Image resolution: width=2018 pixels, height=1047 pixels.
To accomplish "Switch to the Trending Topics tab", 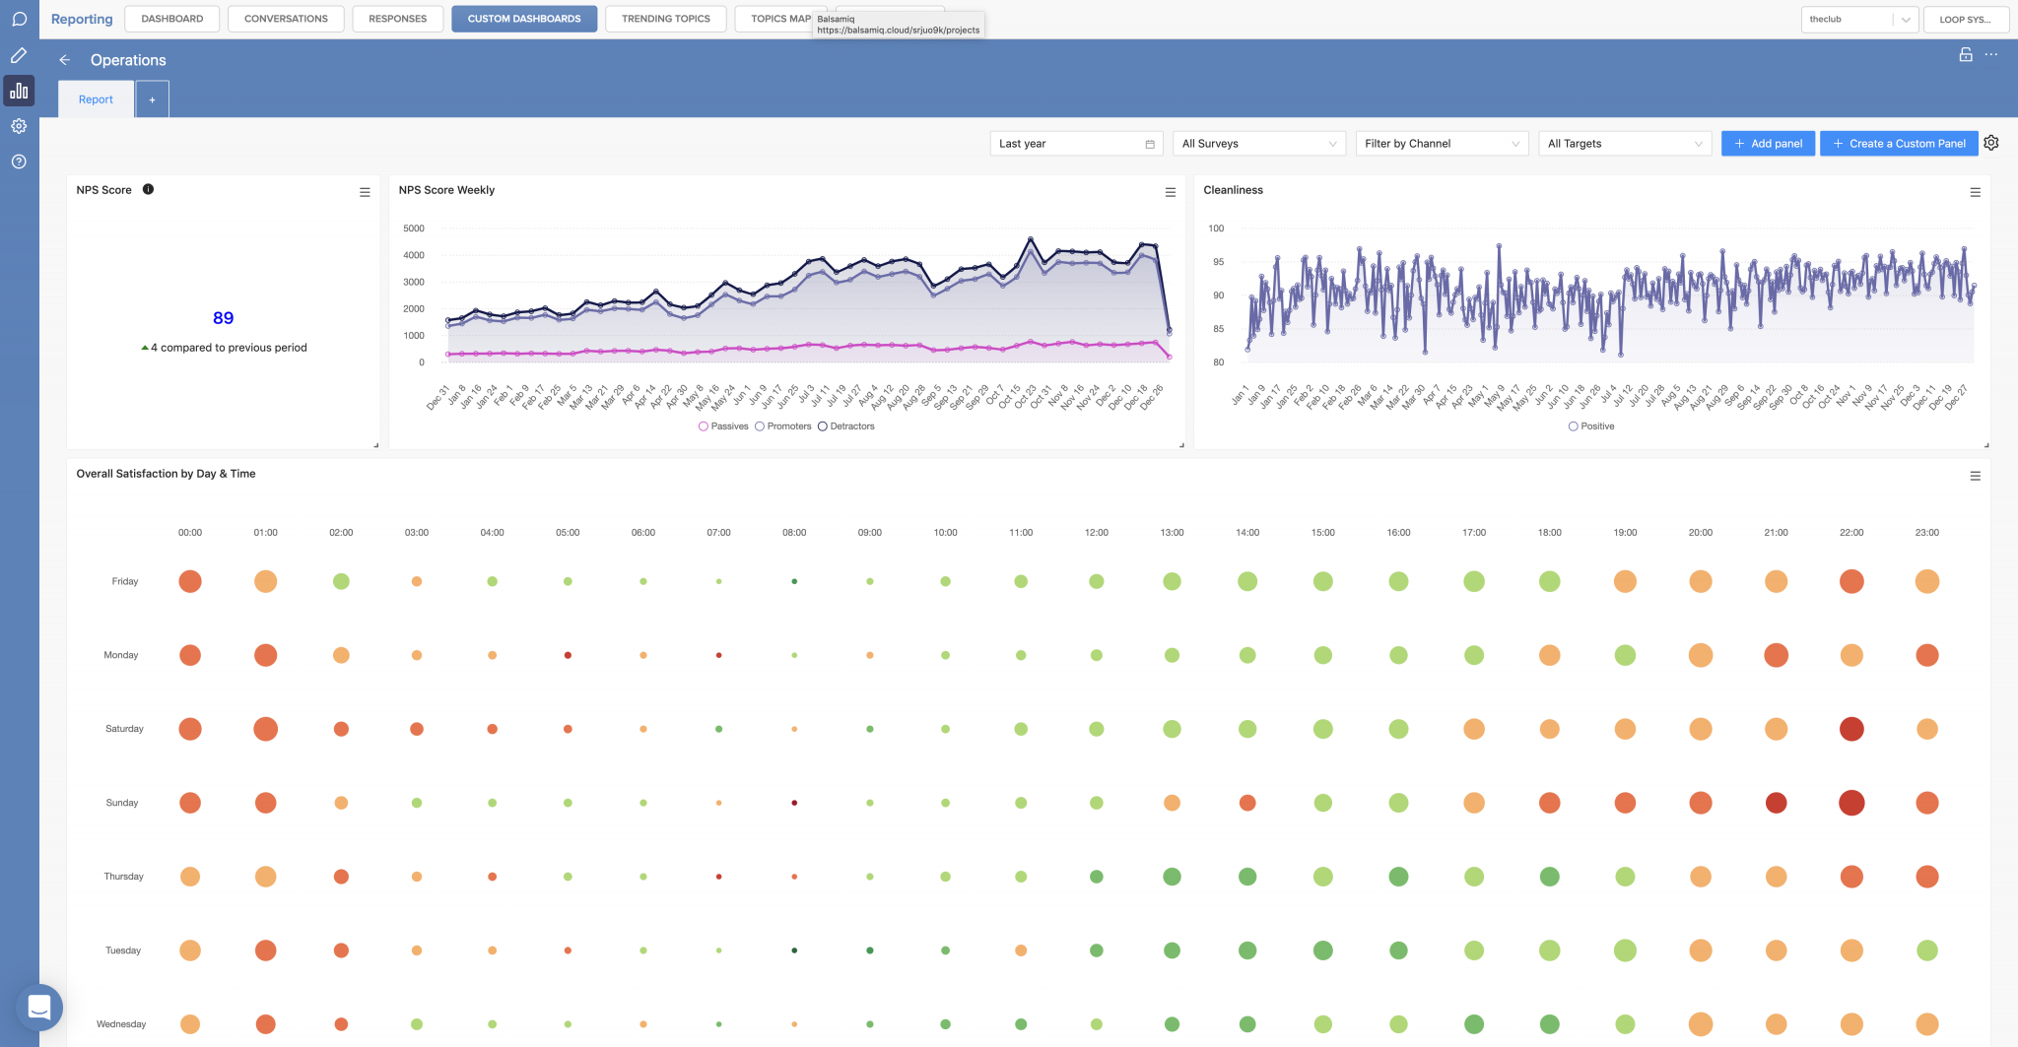I will [665, 18].
